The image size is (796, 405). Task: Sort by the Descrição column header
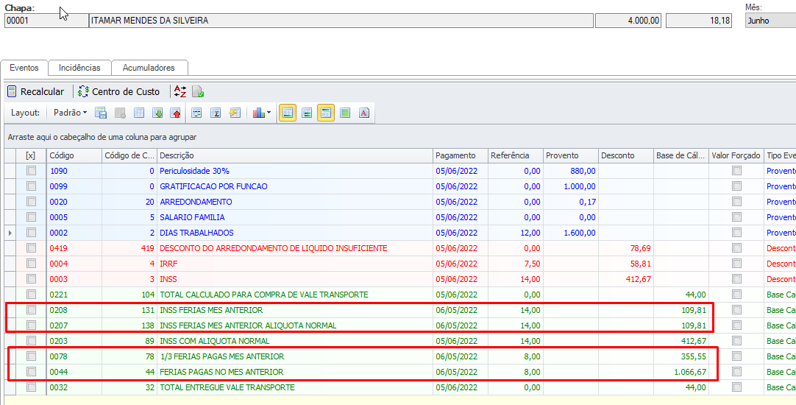click(x=295, y=155)
